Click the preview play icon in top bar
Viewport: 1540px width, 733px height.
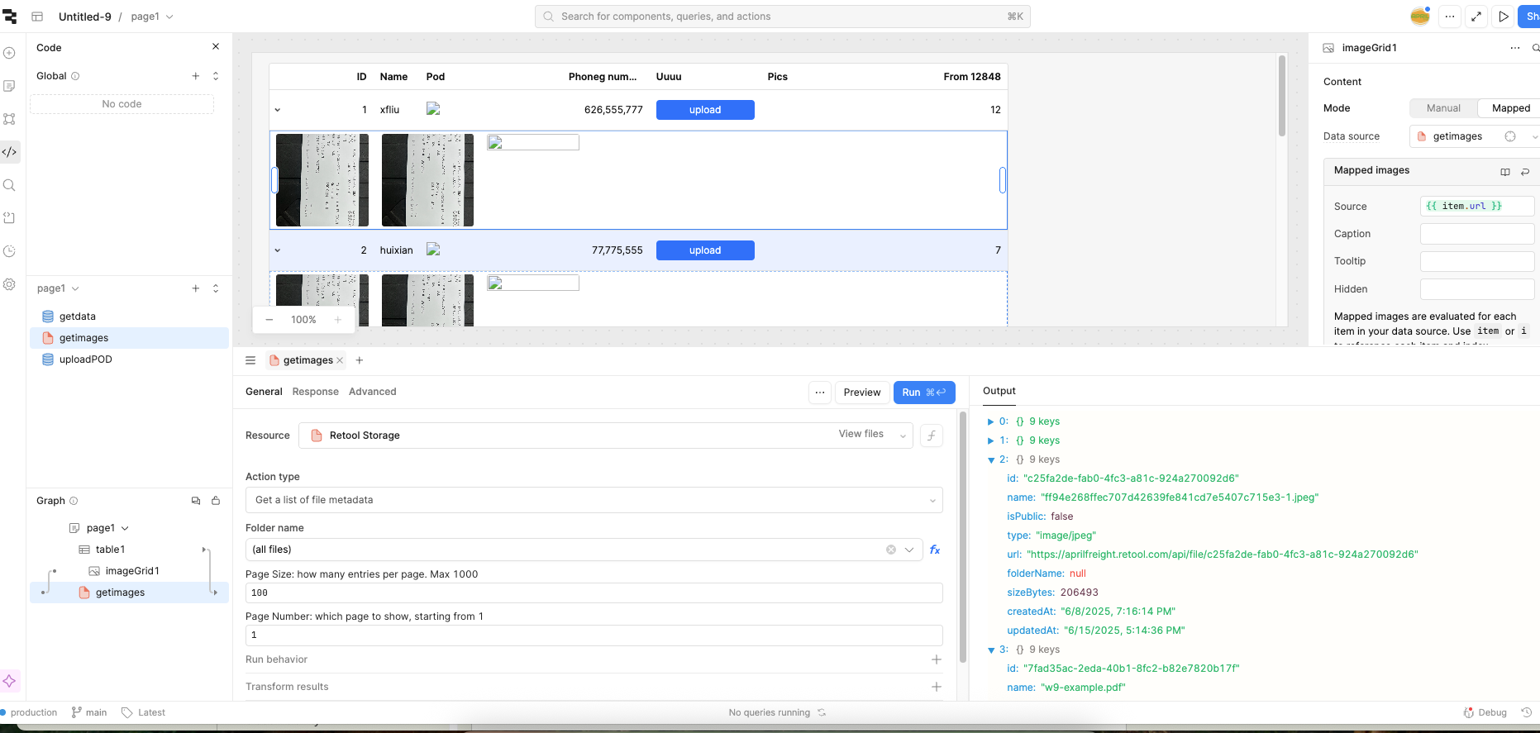(x=1504, y=17)
